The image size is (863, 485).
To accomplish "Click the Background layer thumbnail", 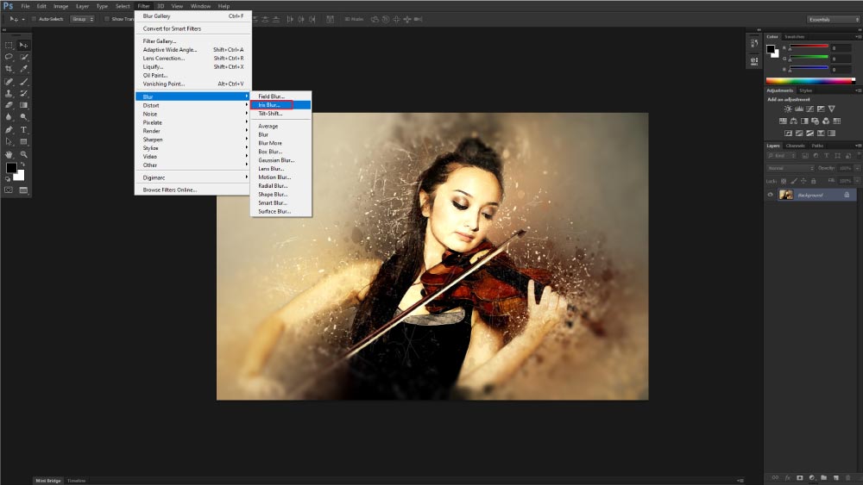I will (x=786, y=195).
